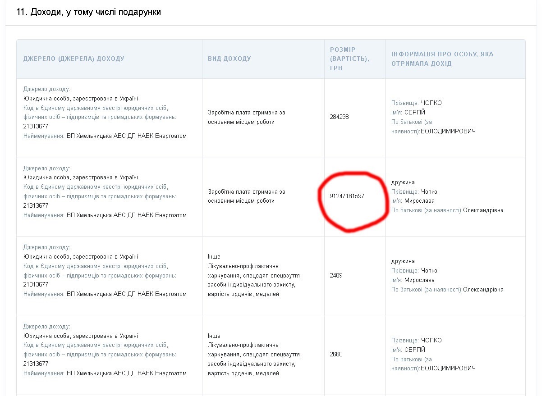Click 'ВОЛОДИМИРОВИЧ' patronymic in the 2660 row

(x=448, y=369)
